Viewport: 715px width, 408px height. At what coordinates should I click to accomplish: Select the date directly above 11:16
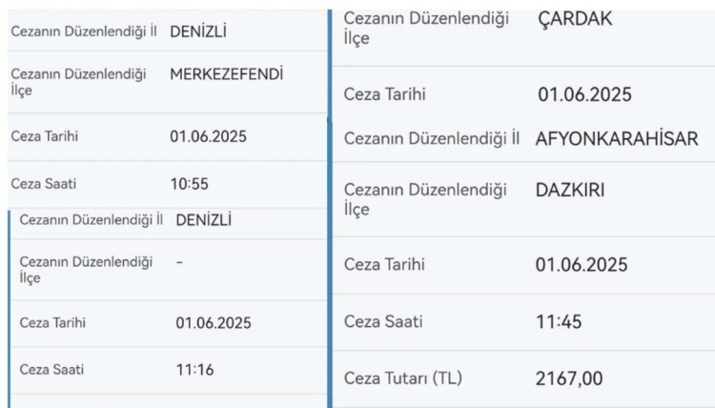[x=214, y=323]
